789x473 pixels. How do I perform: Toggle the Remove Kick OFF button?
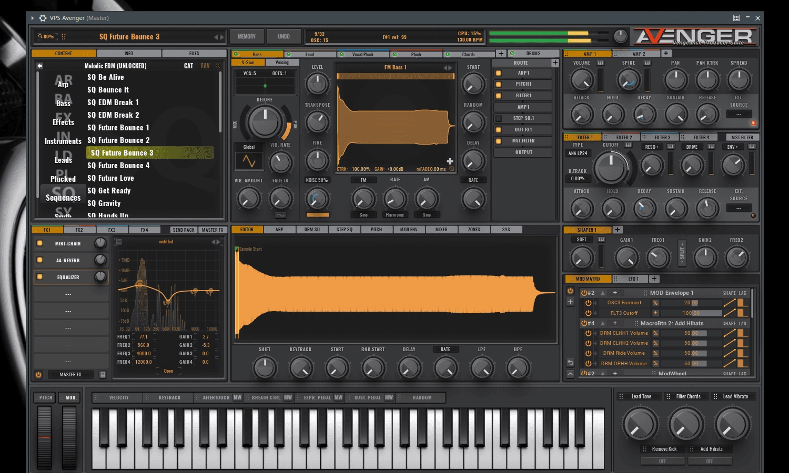coord(662,461)
